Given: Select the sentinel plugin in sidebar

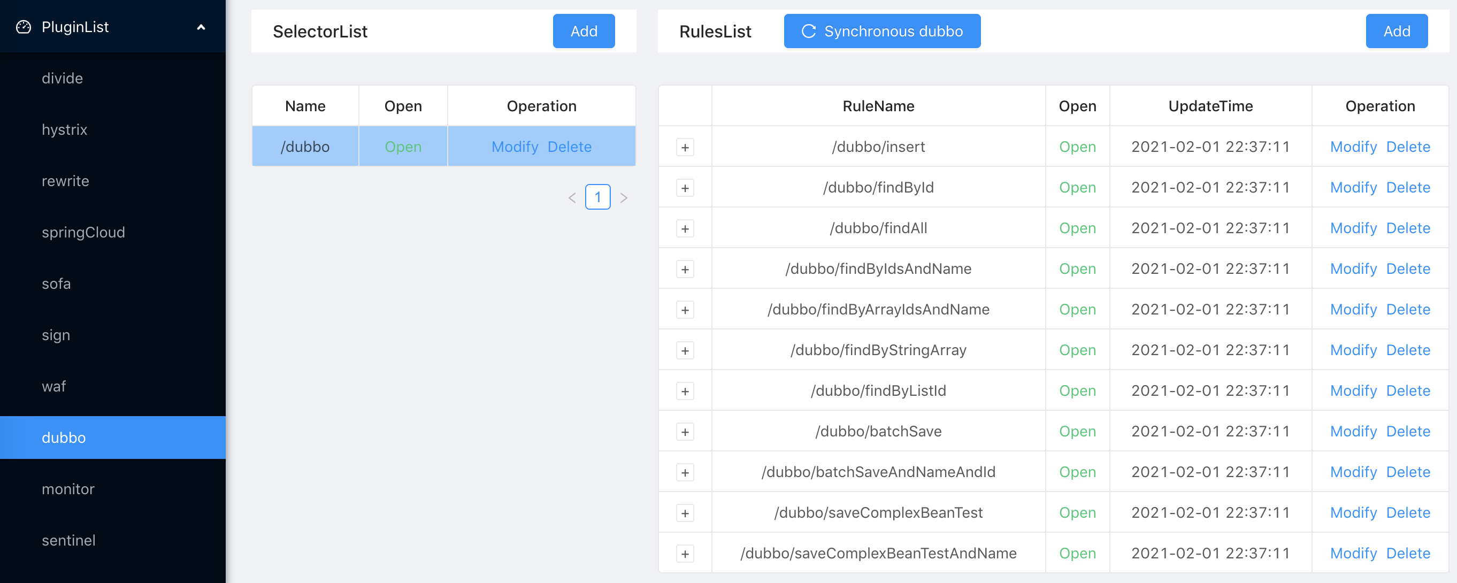Looking at the screenshot, I should click(x=68, y=540).
